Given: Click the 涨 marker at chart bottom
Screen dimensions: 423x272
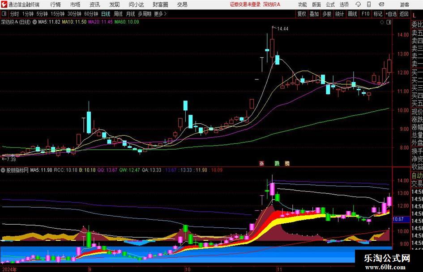Looking at the screenshot, I should click(x=261, y=163).
